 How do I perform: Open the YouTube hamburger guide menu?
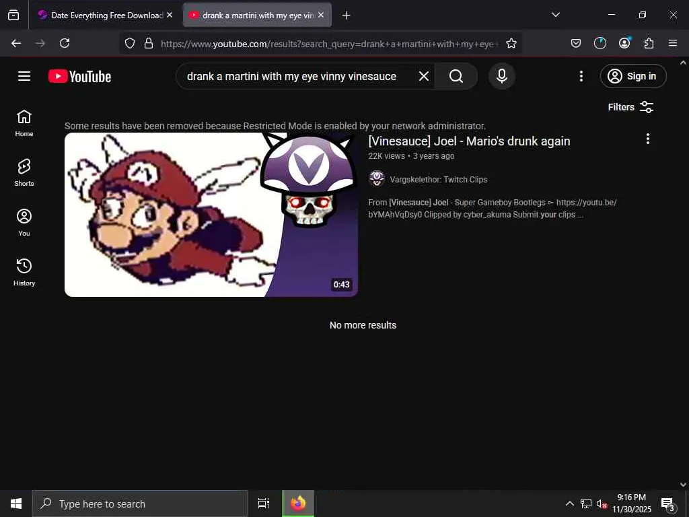24,76
